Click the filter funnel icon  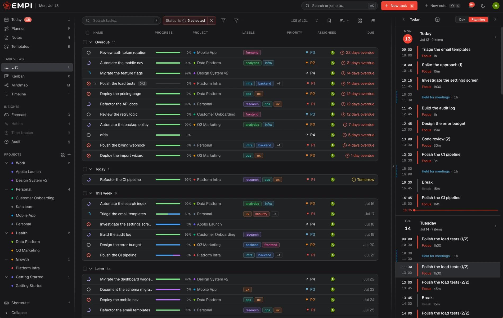coord(223,20)
